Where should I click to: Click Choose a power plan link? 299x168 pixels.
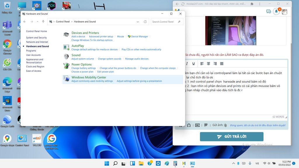tap(82, 72)
